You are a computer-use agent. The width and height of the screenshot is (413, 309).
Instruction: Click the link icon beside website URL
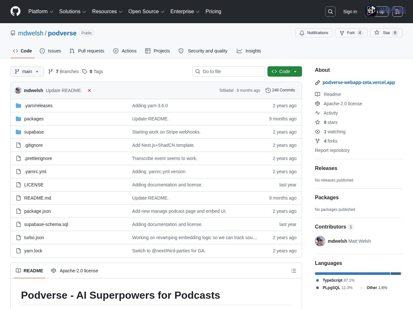pyautogui.click(x=317, y=83)
